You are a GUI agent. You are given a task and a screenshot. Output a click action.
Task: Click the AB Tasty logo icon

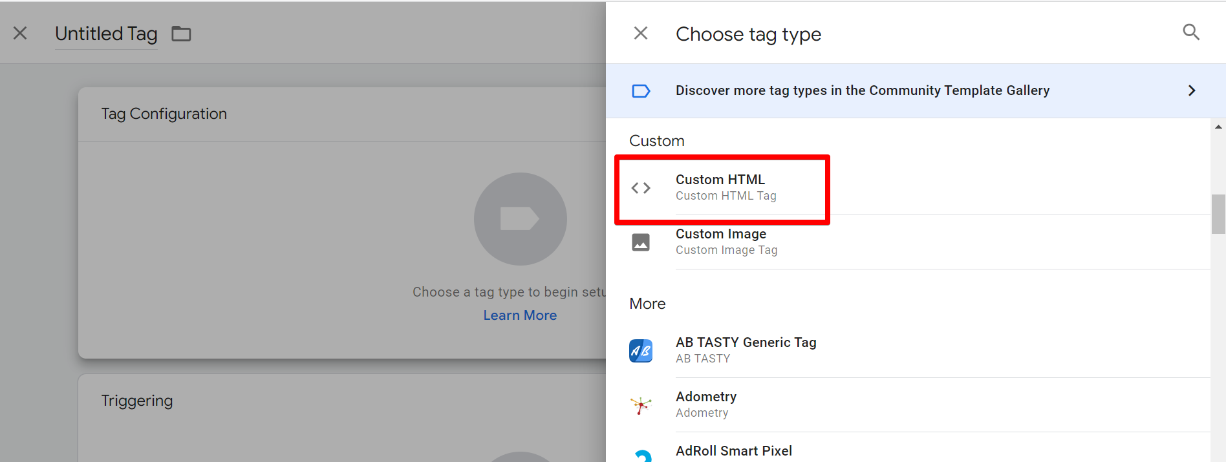[641, 351]
